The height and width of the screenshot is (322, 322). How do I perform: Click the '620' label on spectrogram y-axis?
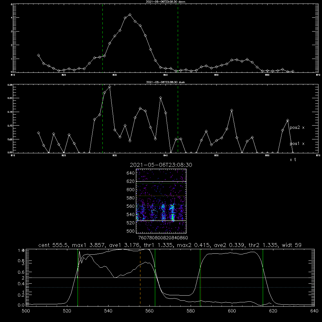pyautogui.click(x=131, y=181)
